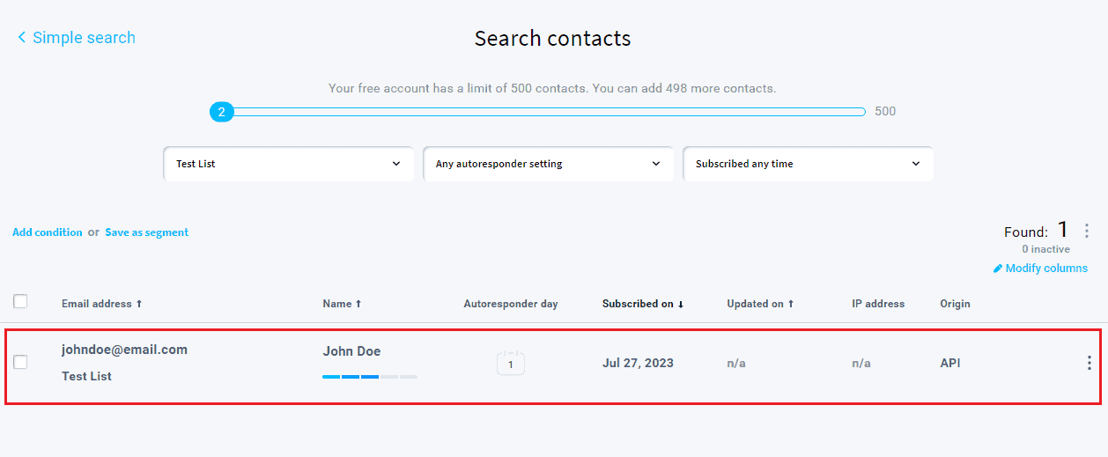This screenshot has height=457, width=1108.
Task: Click the Add condition link
Action: point(48,232)
